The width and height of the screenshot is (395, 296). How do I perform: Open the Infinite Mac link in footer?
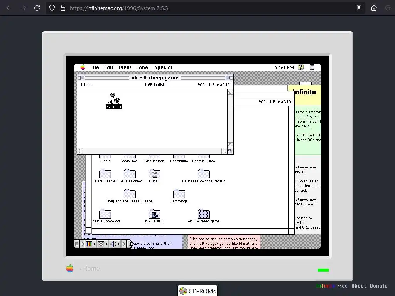click(332, 286)
